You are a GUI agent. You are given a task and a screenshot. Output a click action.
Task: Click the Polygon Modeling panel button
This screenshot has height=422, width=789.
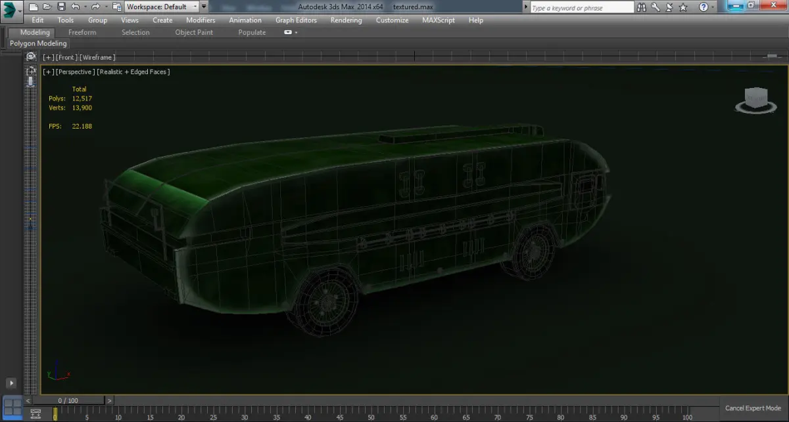tap(38, 43)
